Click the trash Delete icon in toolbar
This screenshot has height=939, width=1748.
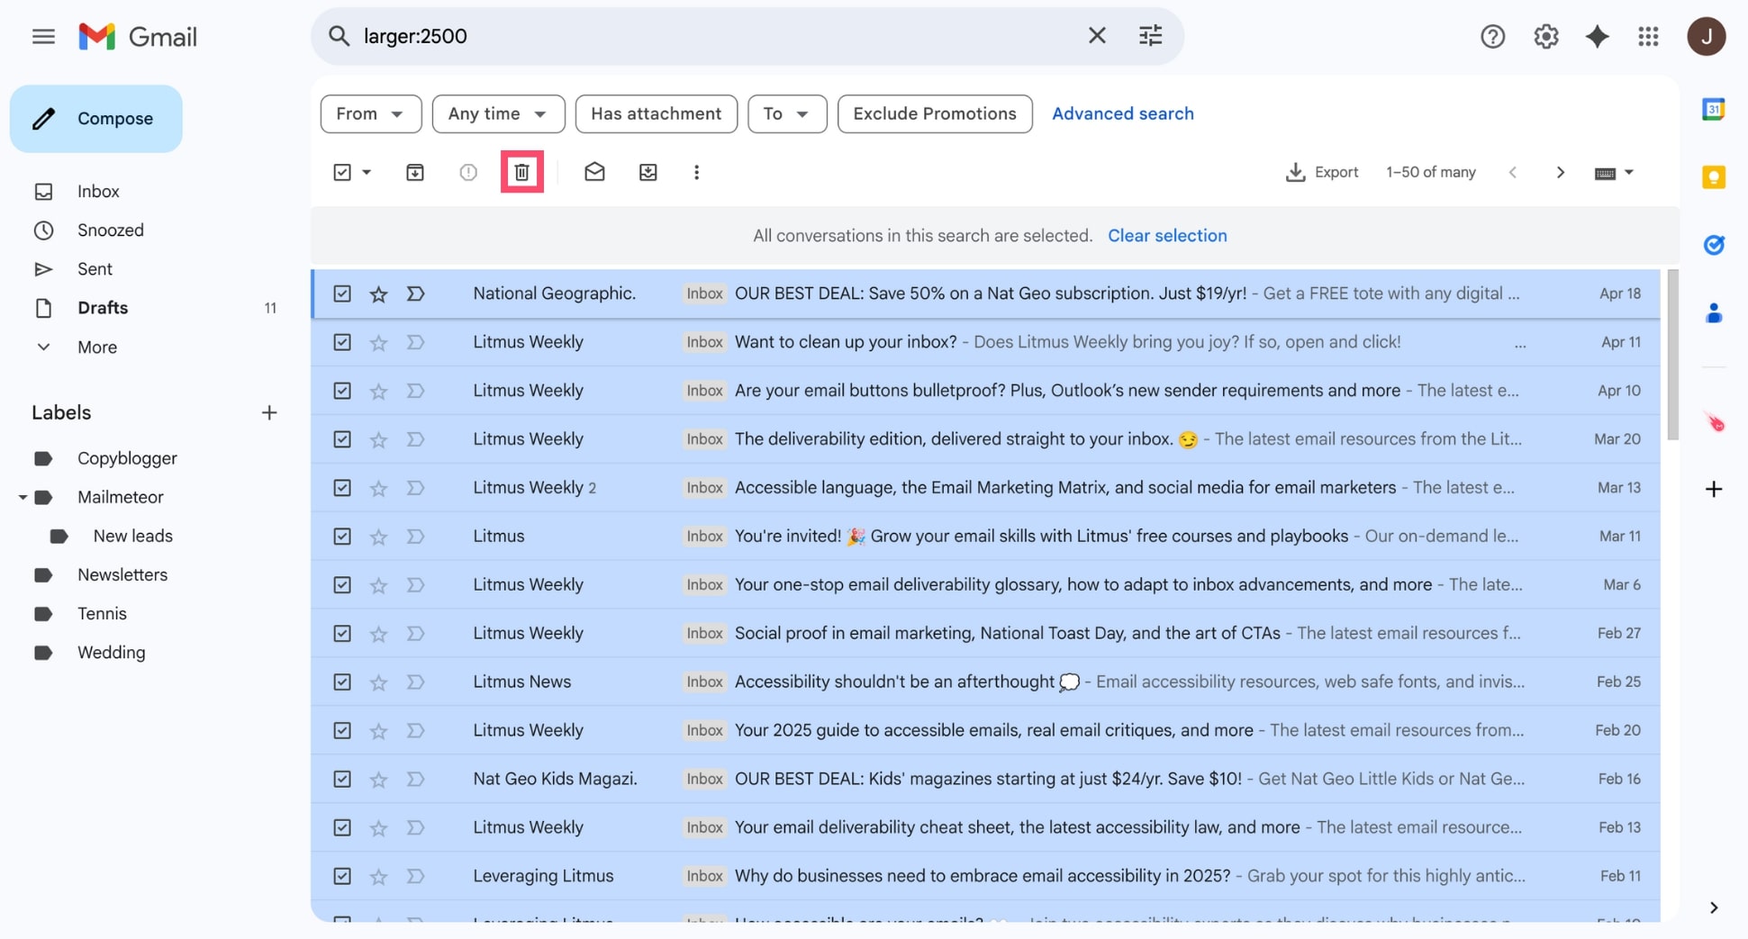pyautogui.click(x=521, y=172)
